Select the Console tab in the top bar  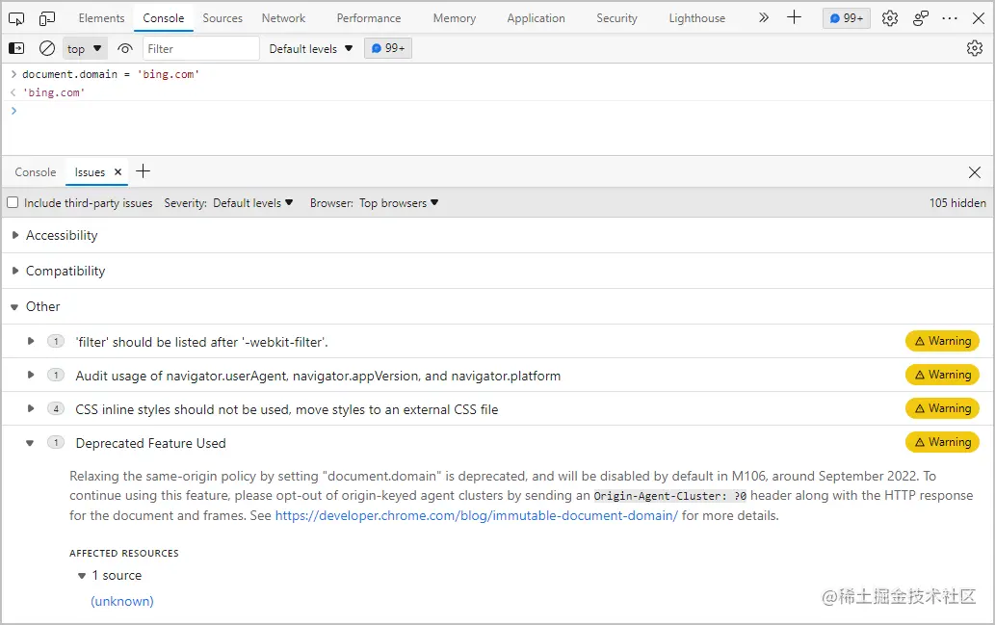[x=164, y=18]
